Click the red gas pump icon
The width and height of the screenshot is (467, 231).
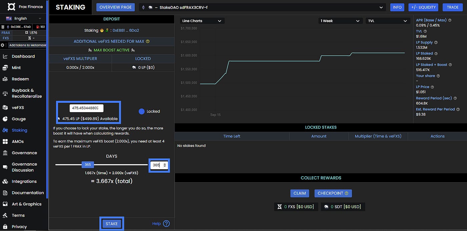(x=38, y=27)
